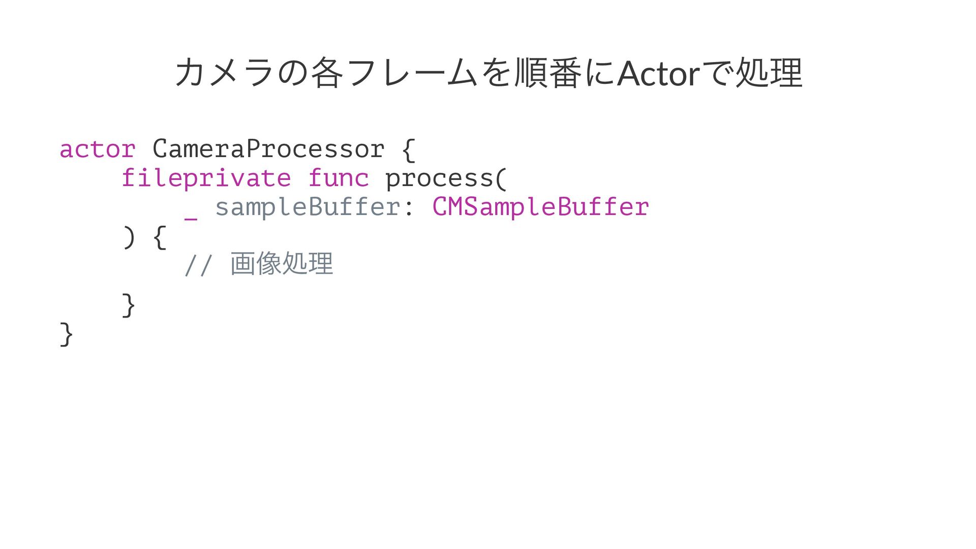The height and width of the screenshot is (549, 976).
Task: Click '順番' in the slide heading
Action: click(548, 73)
